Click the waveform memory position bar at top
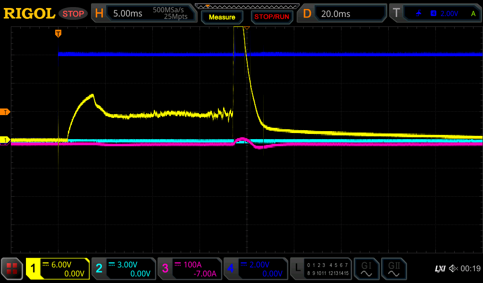 [247, 6]
